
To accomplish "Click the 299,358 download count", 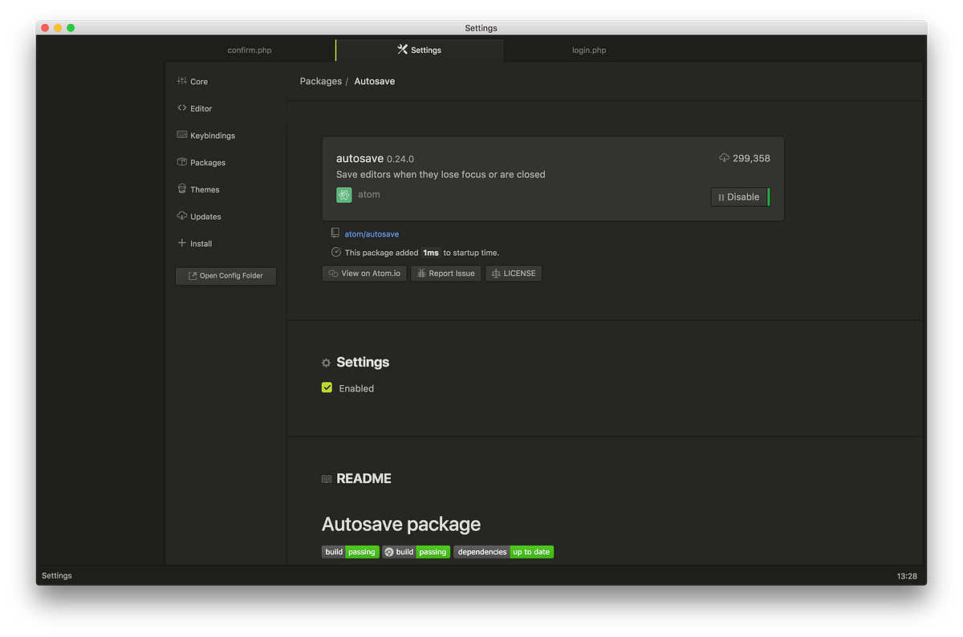I will point(751,158).
